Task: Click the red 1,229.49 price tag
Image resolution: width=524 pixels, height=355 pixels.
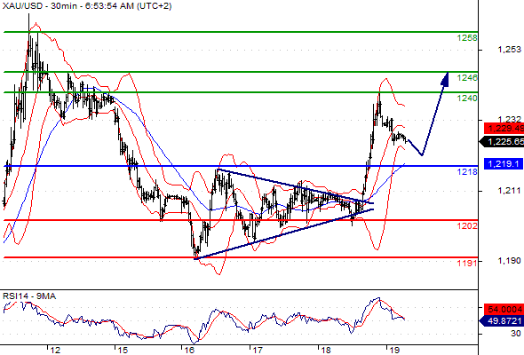Action: tap(504, 129)
